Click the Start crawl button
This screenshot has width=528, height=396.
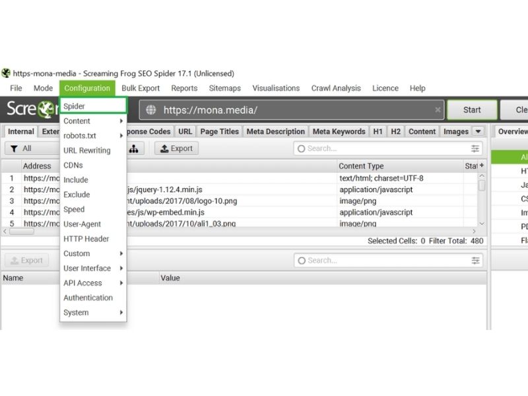[x=472, y=110]
